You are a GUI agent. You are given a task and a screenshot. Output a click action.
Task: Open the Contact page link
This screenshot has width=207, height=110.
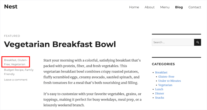(195, 7)
